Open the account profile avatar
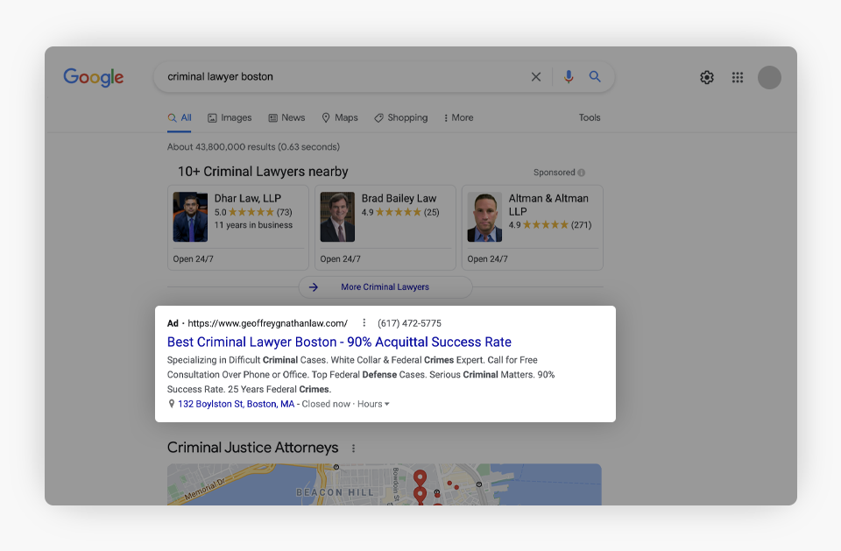The width and height of the screenshot is (841, 551). (769, 77)
